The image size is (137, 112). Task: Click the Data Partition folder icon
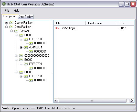click(11, 27)
